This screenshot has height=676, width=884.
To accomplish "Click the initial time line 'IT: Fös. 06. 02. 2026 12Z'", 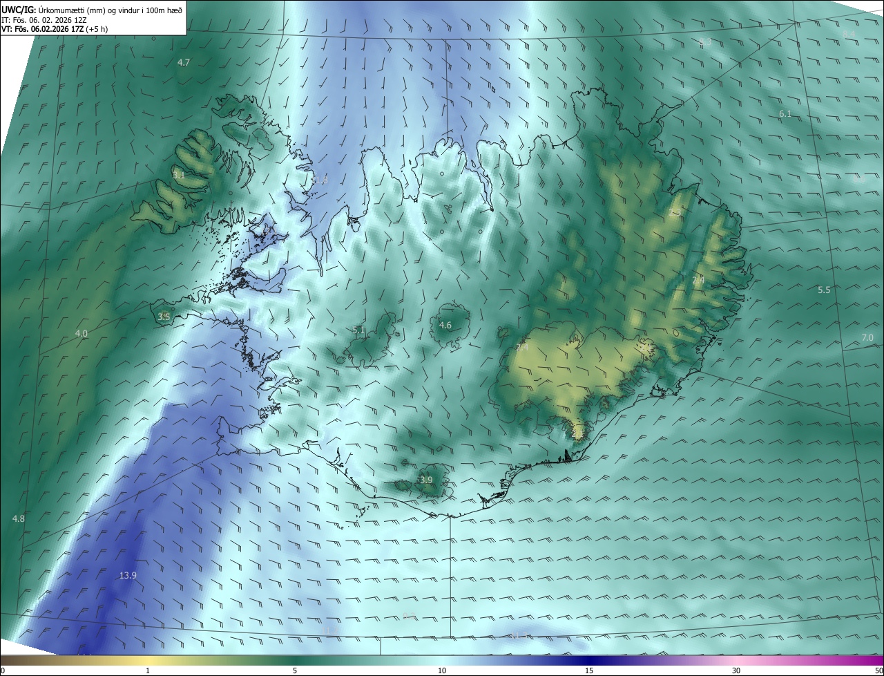I will point(44,20).
